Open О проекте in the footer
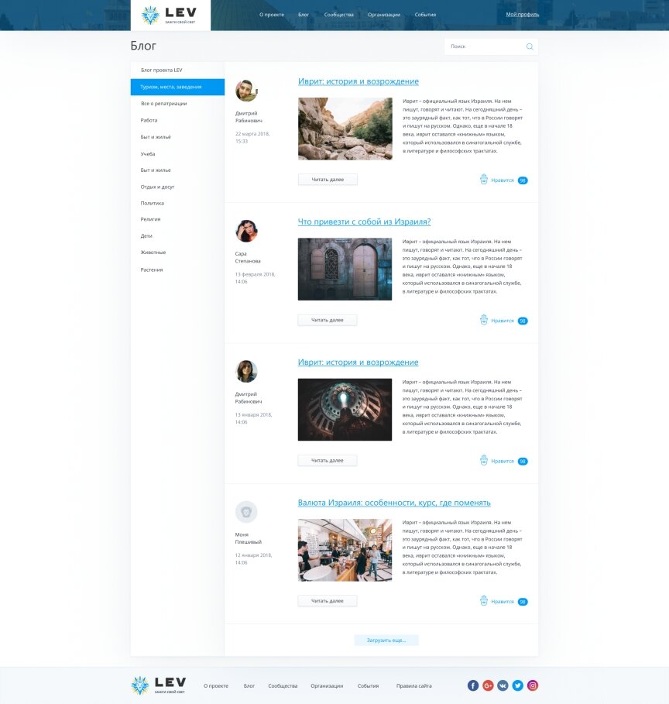669x704 pixels. (x=216, y=686)
